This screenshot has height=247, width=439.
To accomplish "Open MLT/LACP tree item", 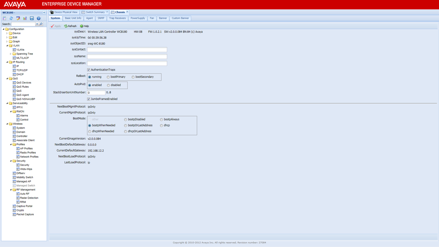I will (x=22, y=58).
